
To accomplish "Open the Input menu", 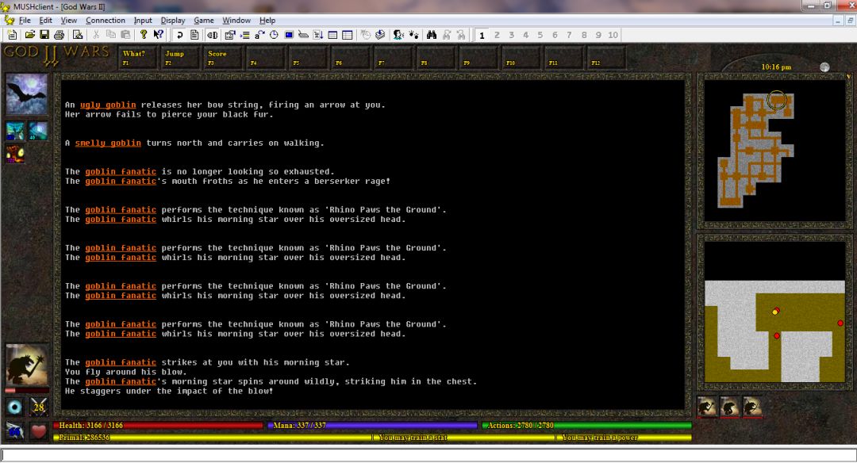I will (143, 20).
